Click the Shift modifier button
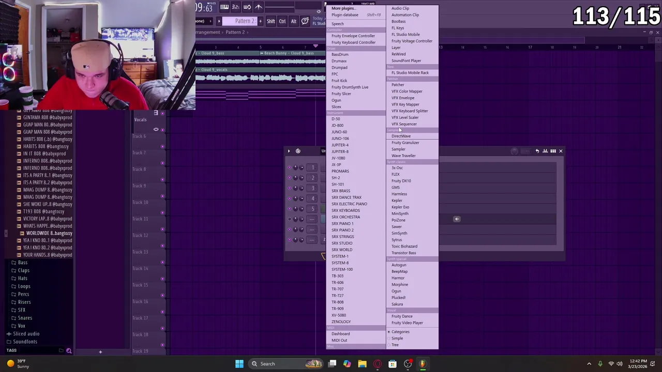This screenshot has height=372, width=662. click(x=271, y=21)
